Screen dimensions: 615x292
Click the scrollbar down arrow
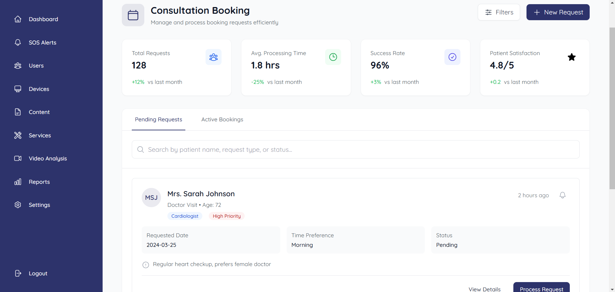pos(612,289)
